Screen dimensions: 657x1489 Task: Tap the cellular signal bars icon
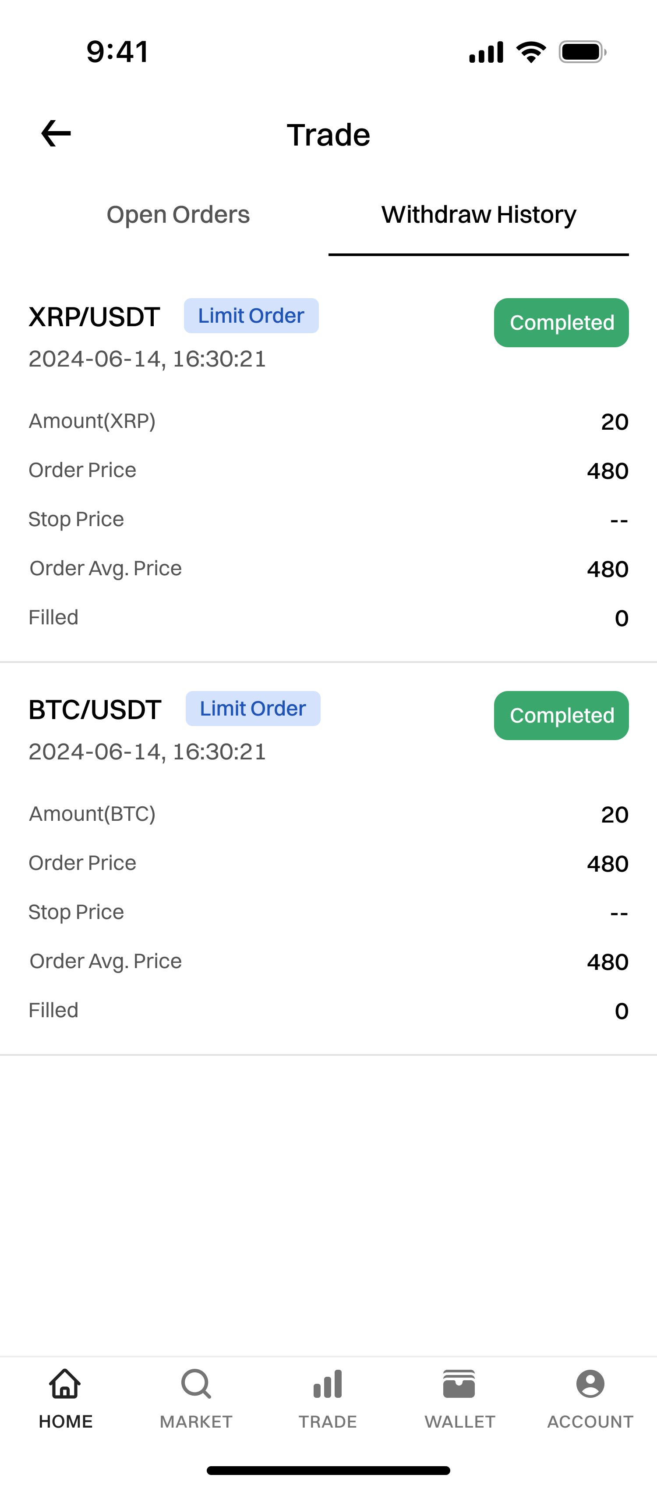coord(486,52)
